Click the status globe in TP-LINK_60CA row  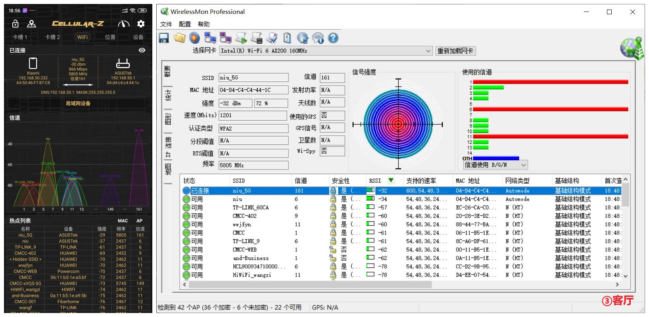[186, 207]
